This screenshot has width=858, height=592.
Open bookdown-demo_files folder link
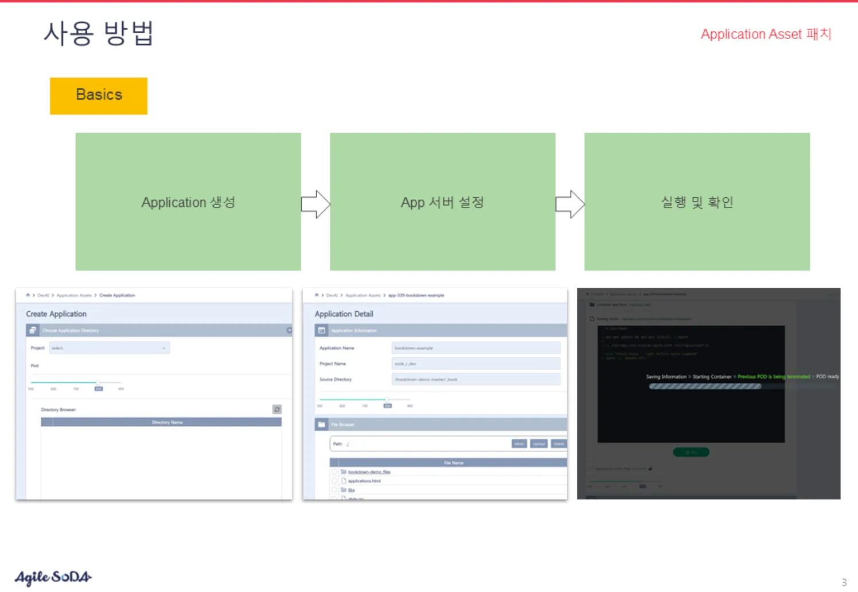point(369,472)
